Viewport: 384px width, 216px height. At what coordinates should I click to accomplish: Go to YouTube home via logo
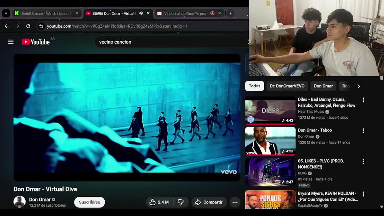pyautogui.click(x=36, y=42)
